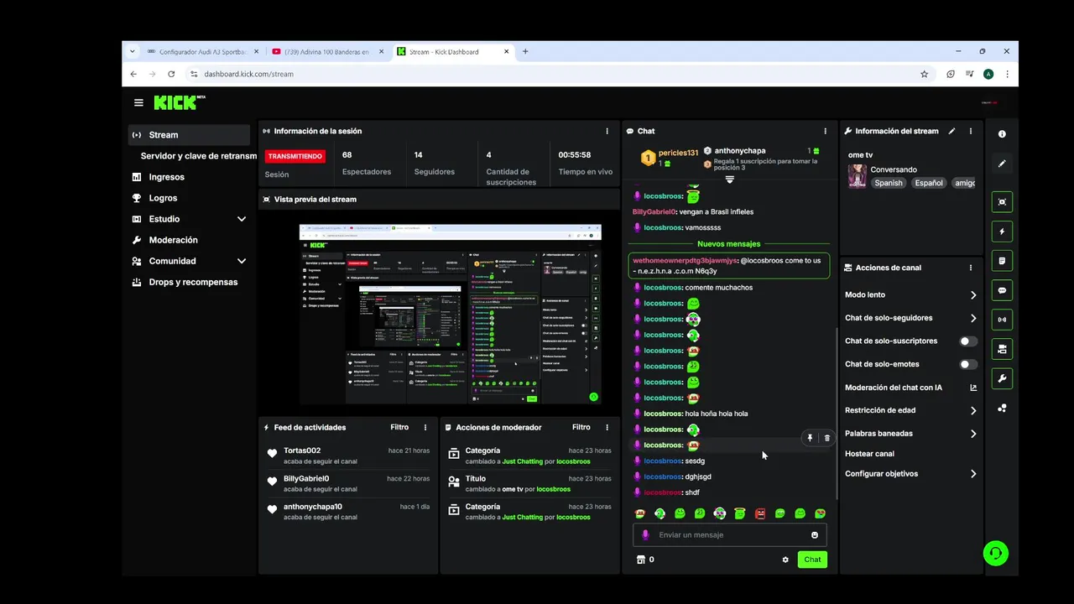Click the pencil icon in right rail
Image resolution: width=1074 pixels, height=604 pixels.
tap(1002, 164)
